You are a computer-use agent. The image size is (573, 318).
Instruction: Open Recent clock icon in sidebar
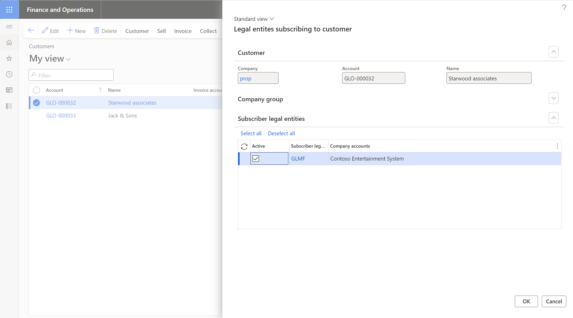pyautogui.click(x=9, y=74)
